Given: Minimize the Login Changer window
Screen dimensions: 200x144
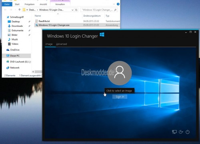Looking at the screenshot, I should click(x=186, y=32).
